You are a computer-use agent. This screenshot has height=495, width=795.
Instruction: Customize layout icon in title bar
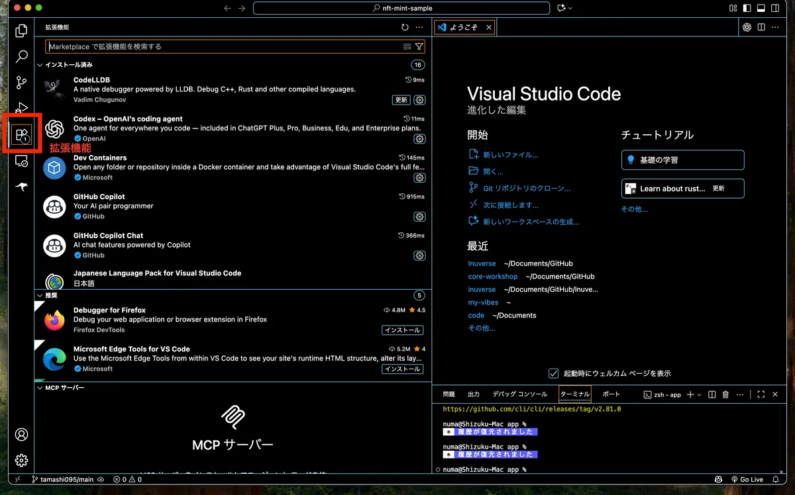pyautogui.click(x=733, y=8)
